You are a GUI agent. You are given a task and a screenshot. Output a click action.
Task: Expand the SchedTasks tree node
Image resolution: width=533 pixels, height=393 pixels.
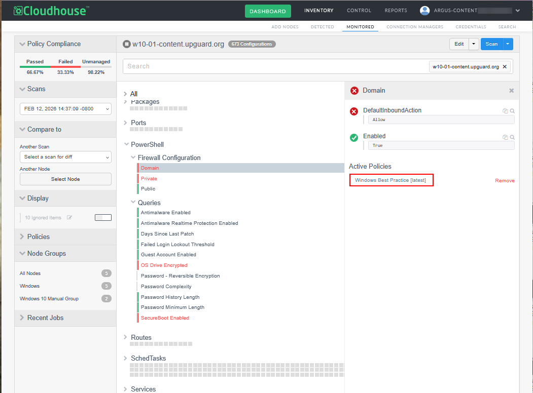pos(125,358)
